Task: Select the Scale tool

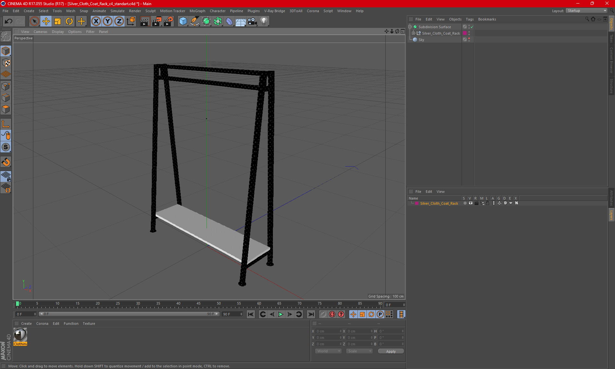Action: (58, 21)
